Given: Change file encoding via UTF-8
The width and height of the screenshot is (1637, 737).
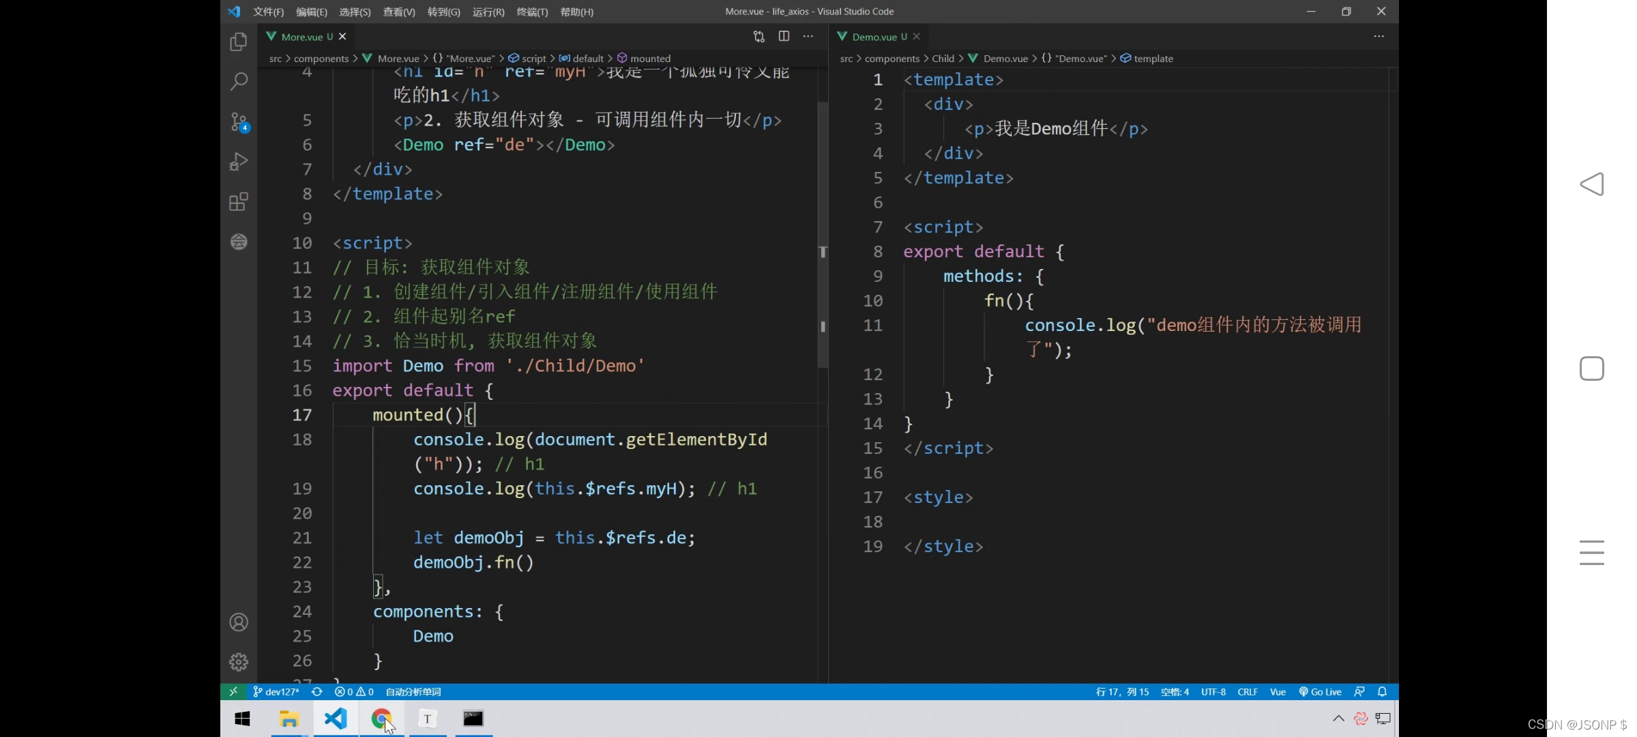Looking at the screenshot, I should click(x=1213, y=691).
